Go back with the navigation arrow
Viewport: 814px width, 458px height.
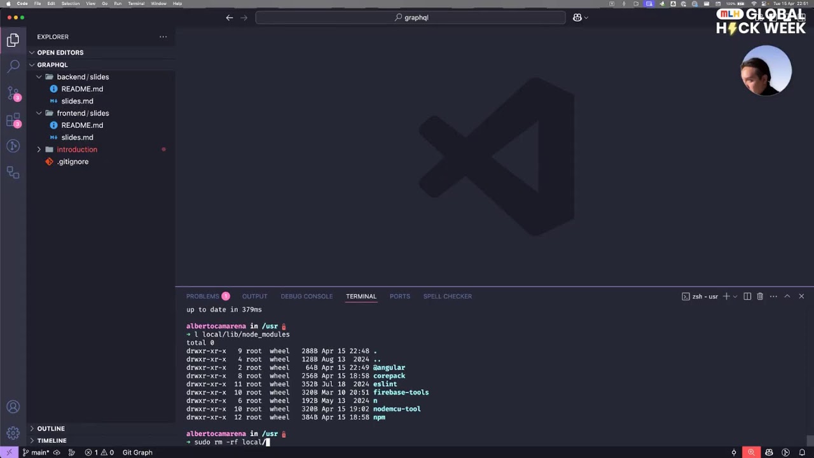[230, 18]
